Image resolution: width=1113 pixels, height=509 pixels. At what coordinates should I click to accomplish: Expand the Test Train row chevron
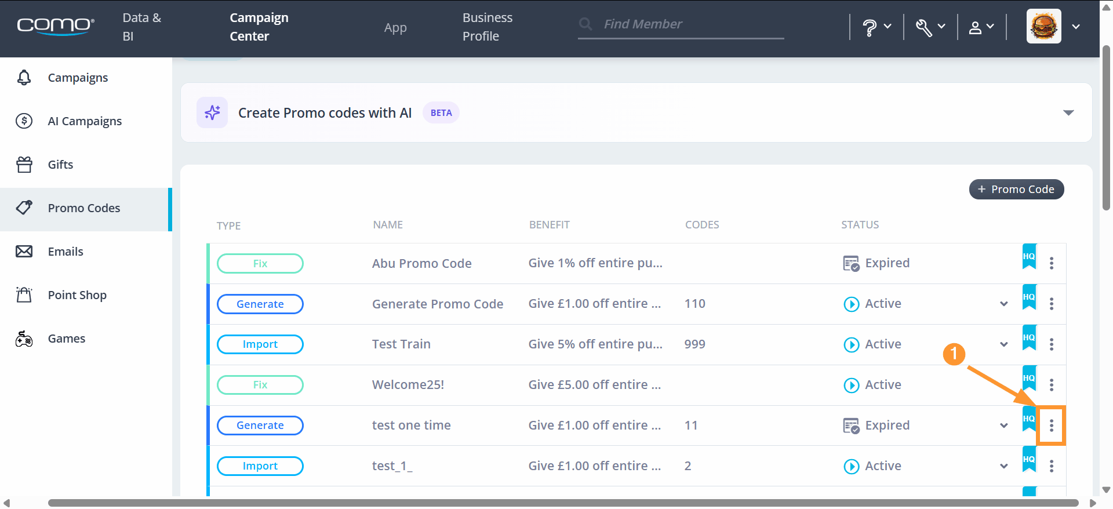[x=1004, y=344]
